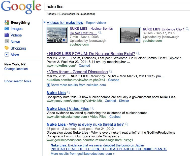The image size is (190, 156).
Task: Play the Nuclear Bombs Do Not Exist video thumbnail
Action: click(57, 35)
